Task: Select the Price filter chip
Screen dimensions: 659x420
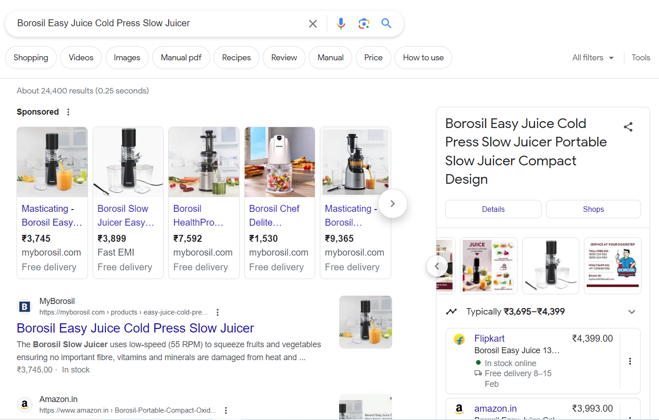Action: [373, 58]
